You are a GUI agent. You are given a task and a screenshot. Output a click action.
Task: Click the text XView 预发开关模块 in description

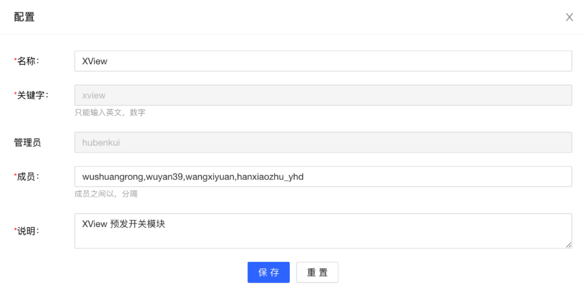click(x=124, y=224)
